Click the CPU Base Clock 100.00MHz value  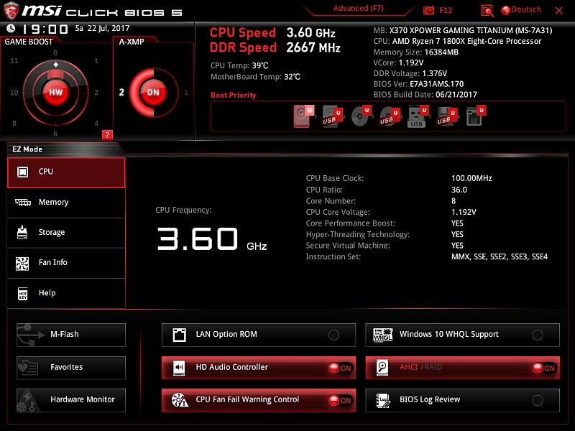471,178
